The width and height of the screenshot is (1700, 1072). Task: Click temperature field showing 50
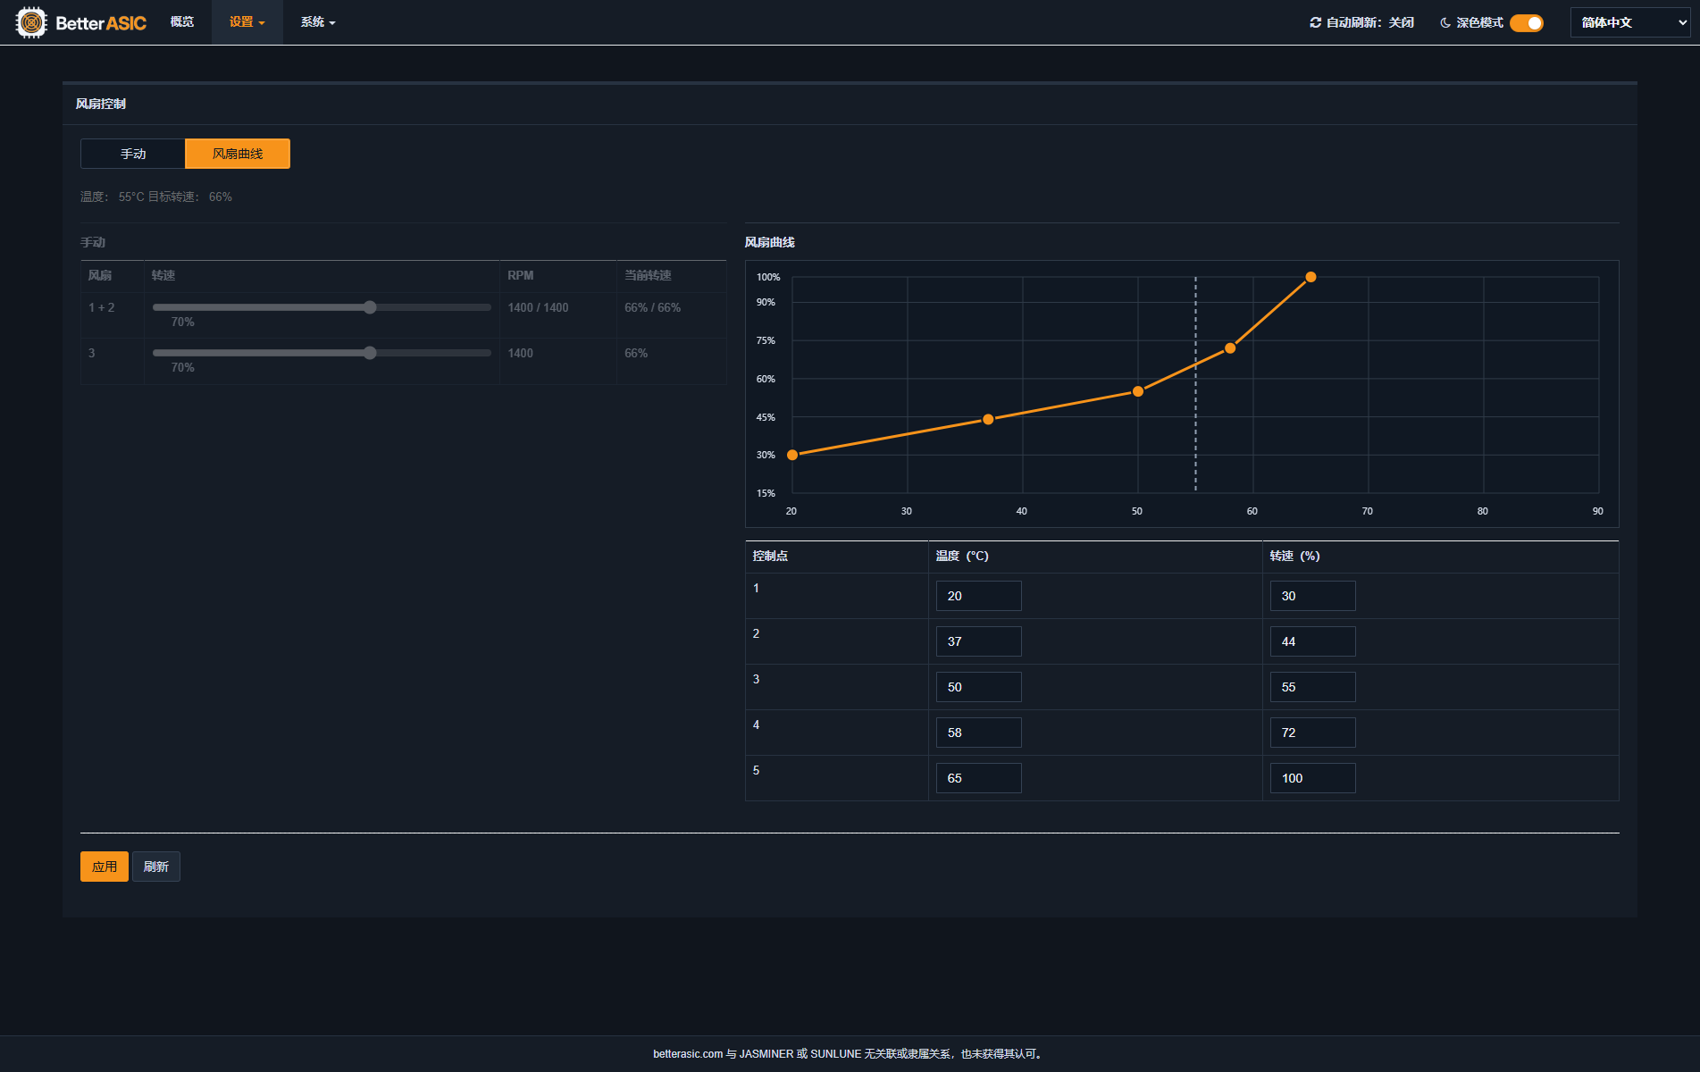pyautogui.click(x=978, y=687)
